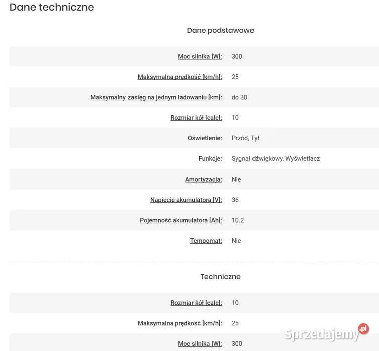Click 'Maksymalny zasięg na jednym ładowaniu [km]' label
Screen dimensions: 379x351
[156, 97]
